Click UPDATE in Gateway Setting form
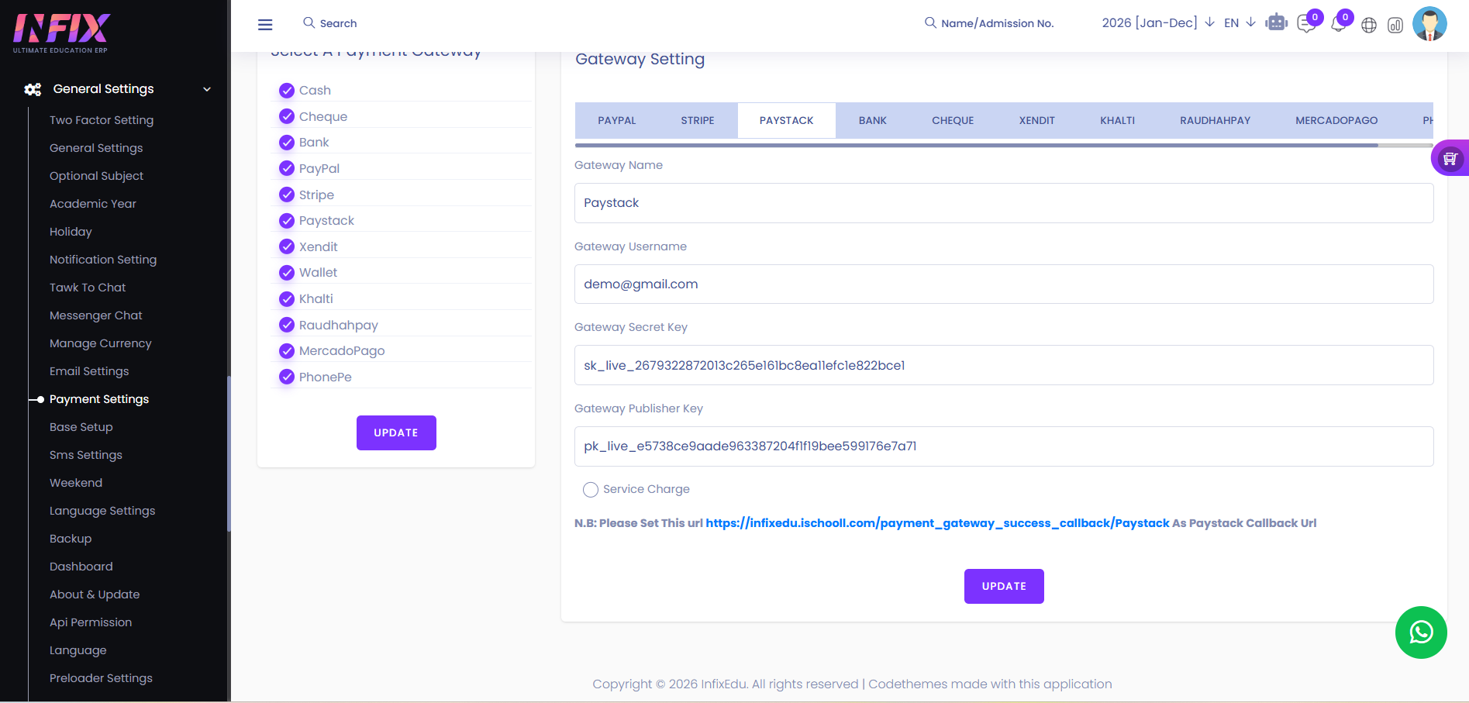This screenshot has height=703, width=1469. click(x=1004, y=586)
